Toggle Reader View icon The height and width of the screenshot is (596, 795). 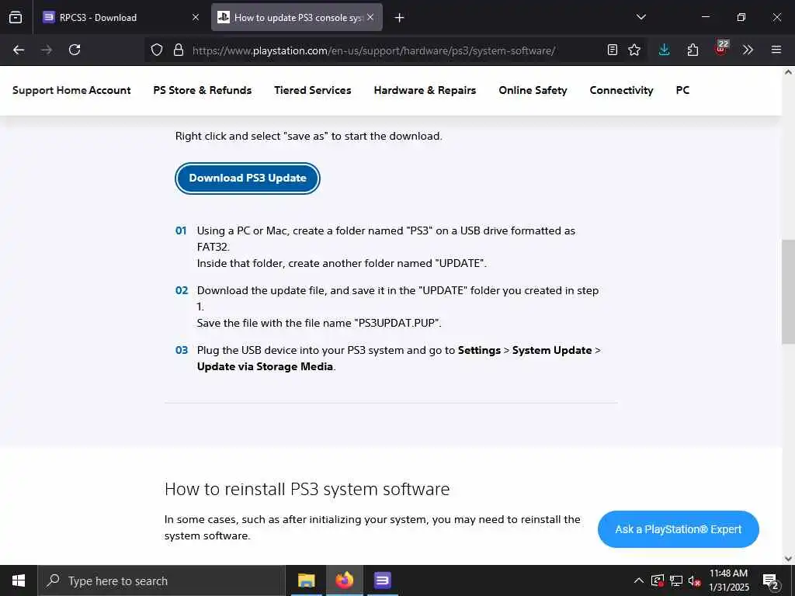(x=613, y=50)
